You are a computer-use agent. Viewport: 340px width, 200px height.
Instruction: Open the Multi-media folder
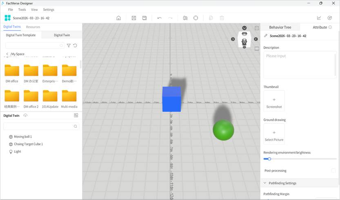click(x=69, y=99)
